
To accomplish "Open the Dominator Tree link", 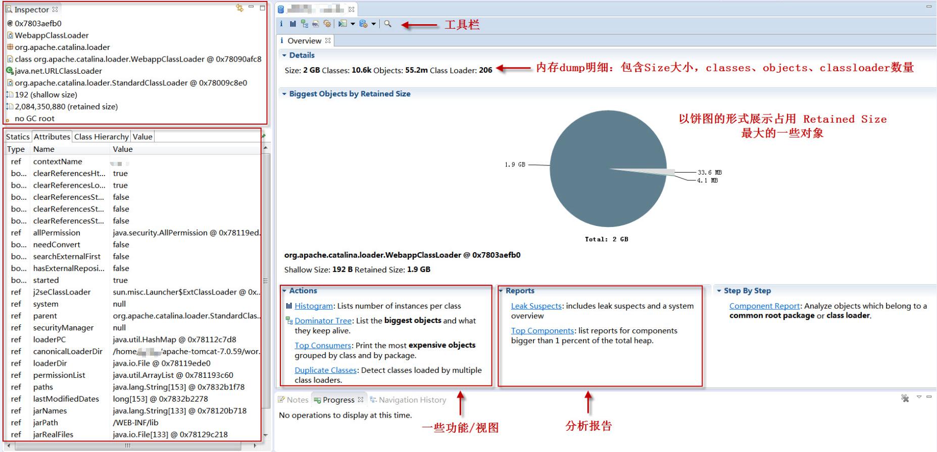I will 323,320.
